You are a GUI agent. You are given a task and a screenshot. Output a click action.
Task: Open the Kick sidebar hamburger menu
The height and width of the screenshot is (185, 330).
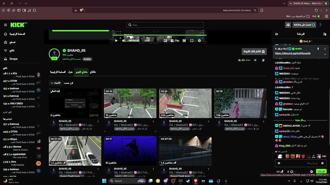5,25
